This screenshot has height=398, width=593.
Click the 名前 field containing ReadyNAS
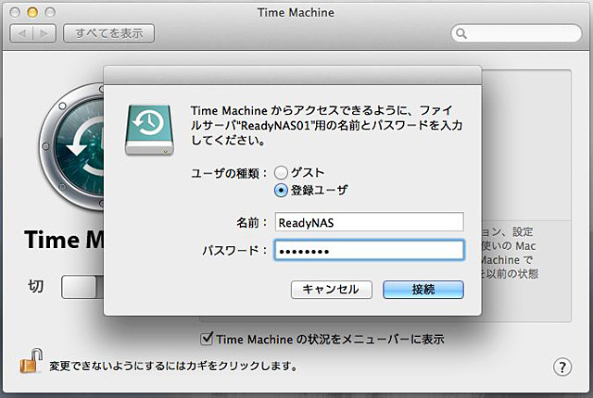(368, 222)
